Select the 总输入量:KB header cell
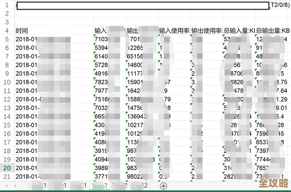 tap(239, 30)
